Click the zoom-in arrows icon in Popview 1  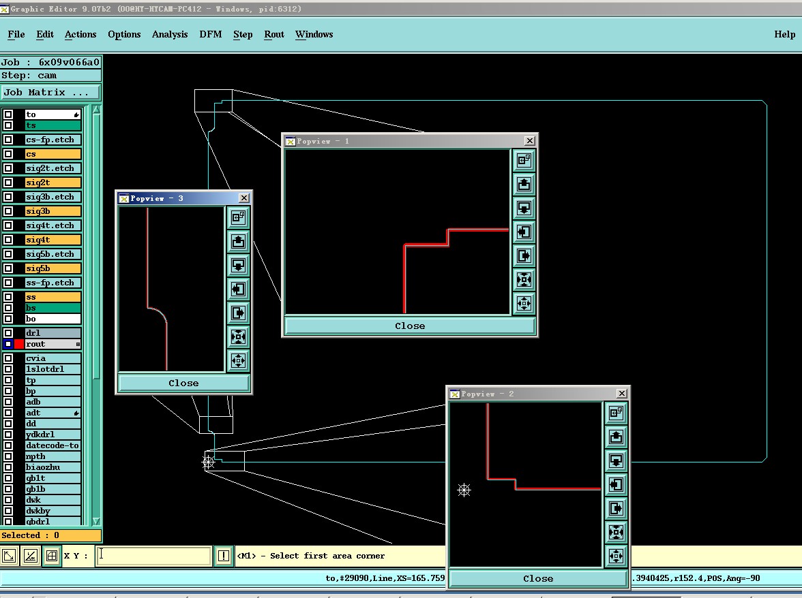524,279
